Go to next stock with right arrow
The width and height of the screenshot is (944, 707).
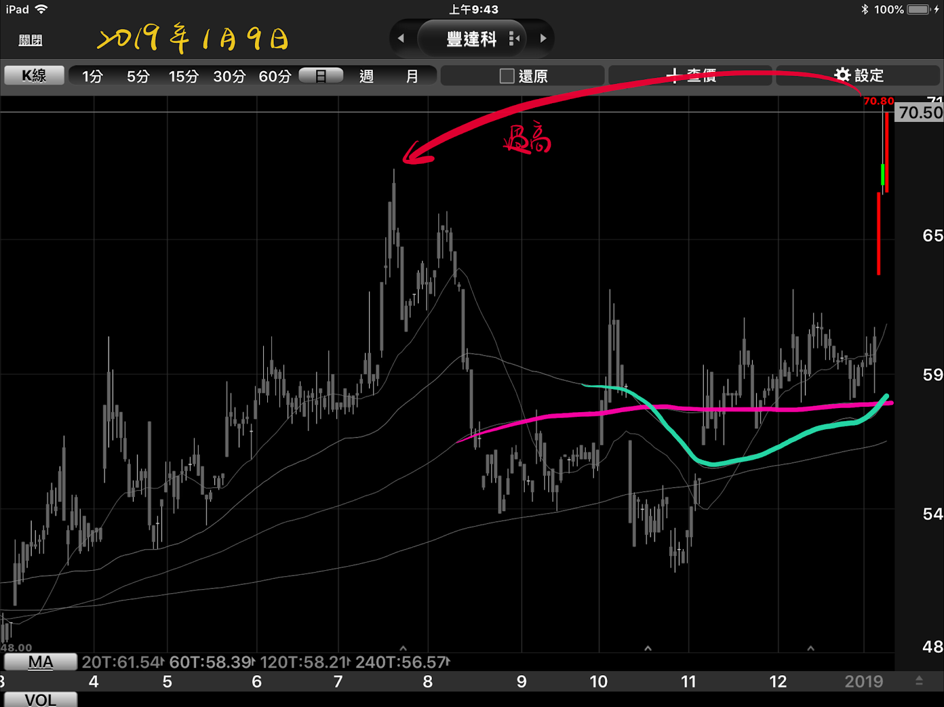543,38
